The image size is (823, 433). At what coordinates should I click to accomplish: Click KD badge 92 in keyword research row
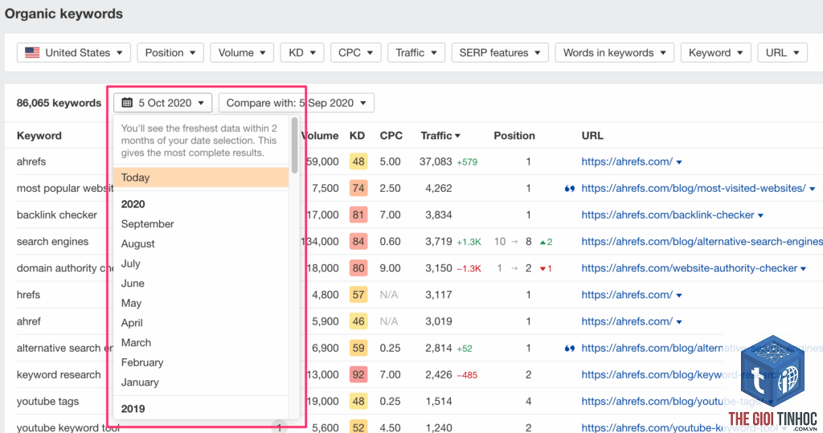click(x=358, y=374)
